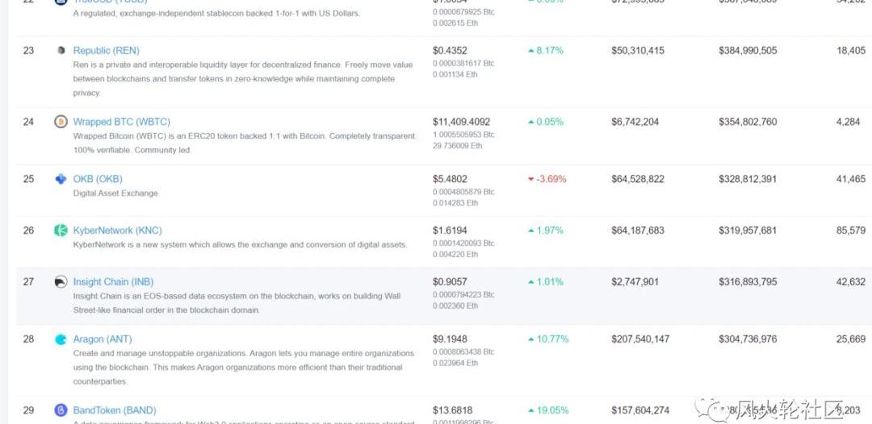The height and width of the screenshot is (424, 872).
Task: Click the Aragon teal token icon
Action: (x=61, y=339)
